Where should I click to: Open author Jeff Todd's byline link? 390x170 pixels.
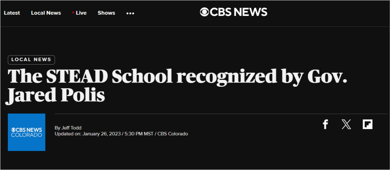[x=71, y=128]
